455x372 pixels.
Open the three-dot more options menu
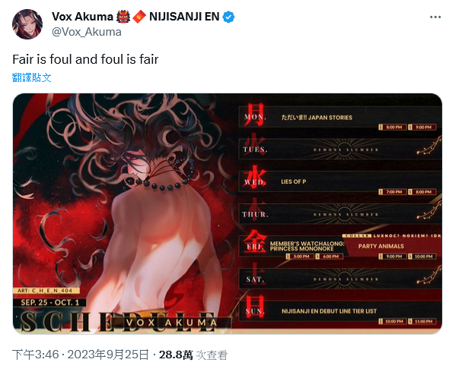click(435, 17)
